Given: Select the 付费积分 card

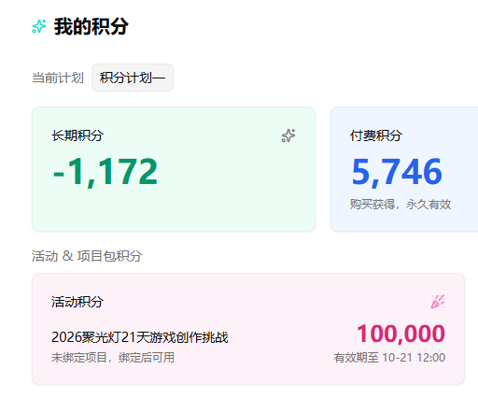Looking at the screenshot, I should 404,169.
